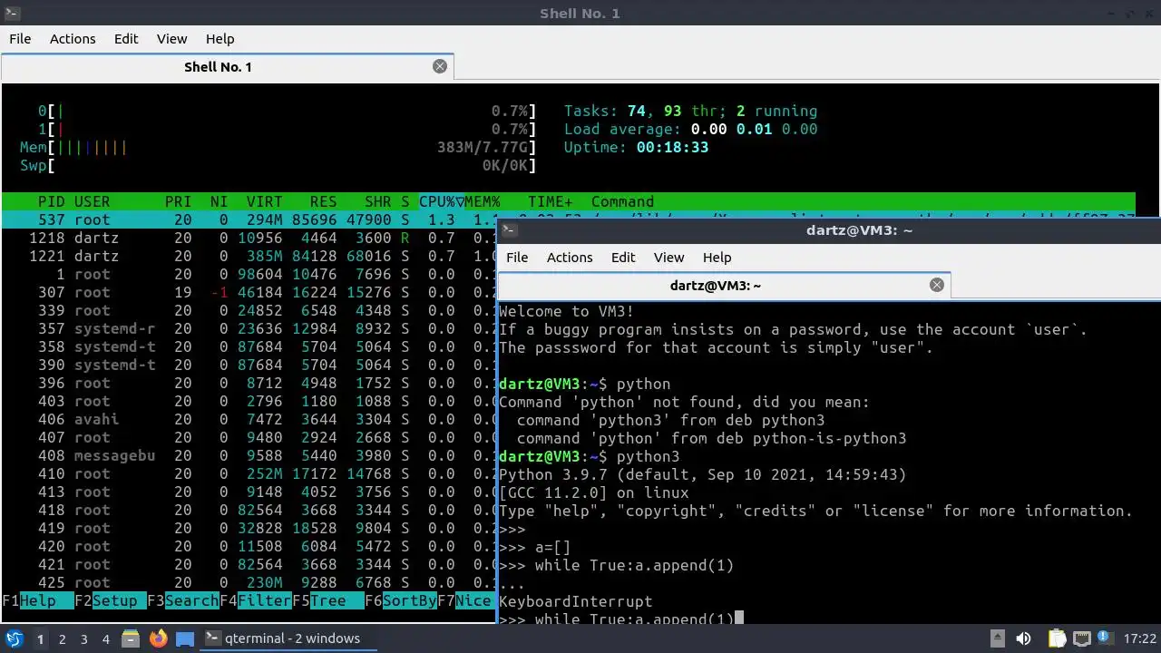Click the Python 3.9.7 version line

(703, 474)
